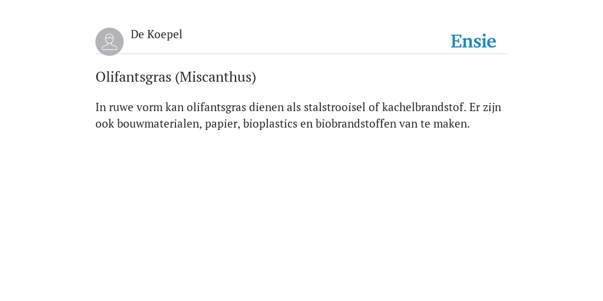Viewport: 603px width, 301px height.
Task: Click the blue Ensie logo
Action: [473, 41]
